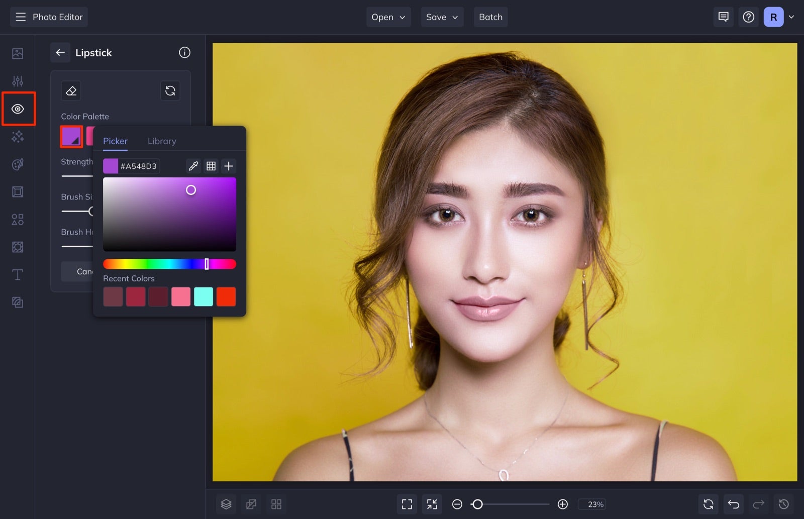
Task: Select the Picker tab
Action: tap(115, 141)
